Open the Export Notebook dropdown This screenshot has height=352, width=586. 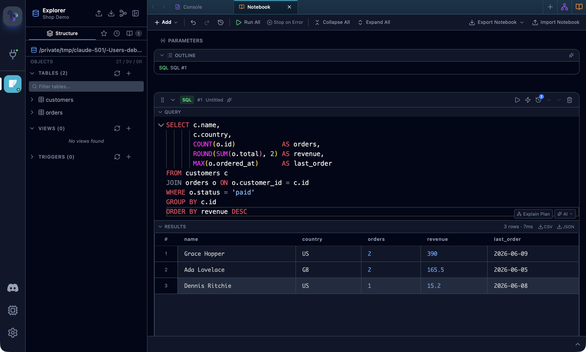(496, 22)
